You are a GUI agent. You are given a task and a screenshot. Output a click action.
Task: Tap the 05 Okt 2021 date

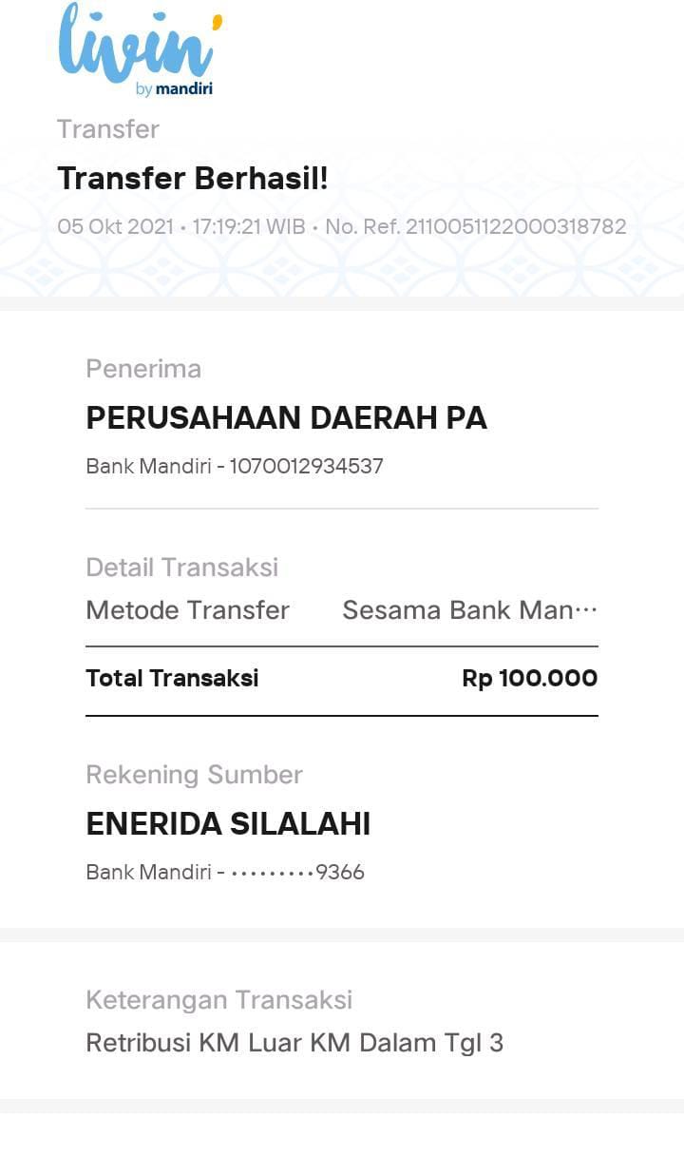pos(115,227)
